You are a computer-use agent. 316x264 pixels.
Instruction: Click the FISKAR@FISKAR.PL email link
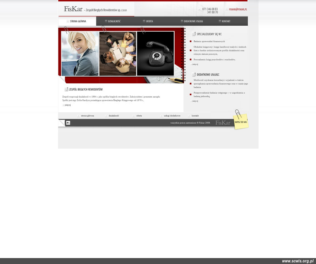point(238,9)
